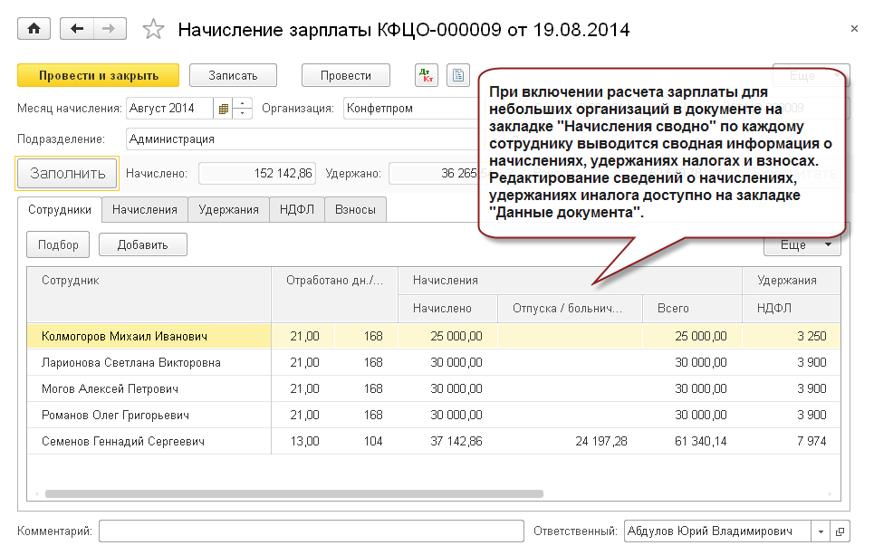
Task: Open the Еще menu above the table
Action: [x=802, y=244]
